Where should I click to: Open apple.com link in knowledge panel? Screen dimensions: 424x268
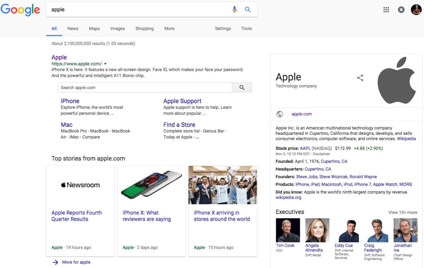tap(301, 114)
